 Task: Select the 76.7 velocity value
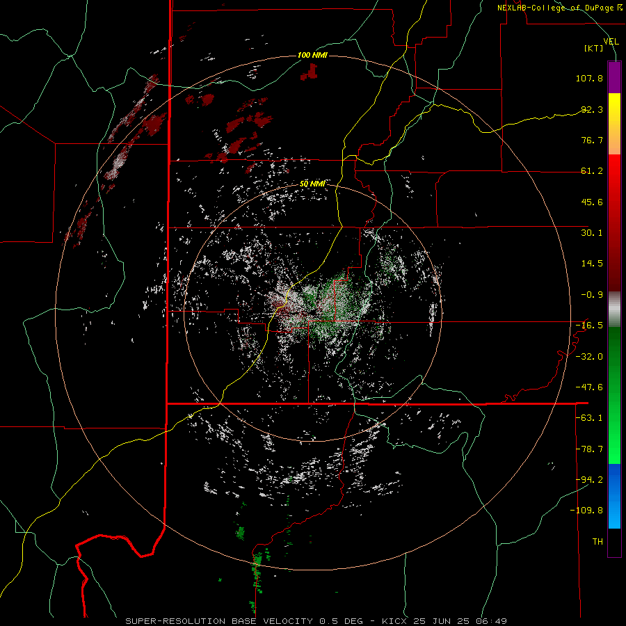[592, 140]
